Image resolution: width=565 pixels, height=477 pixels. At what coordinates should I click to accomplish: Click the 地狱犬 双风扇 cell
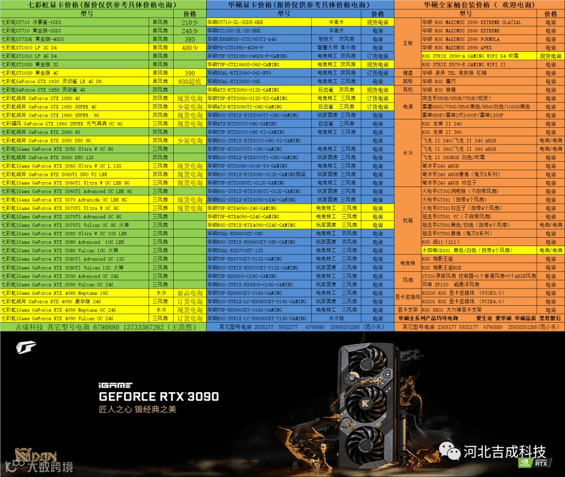(336, 39)
